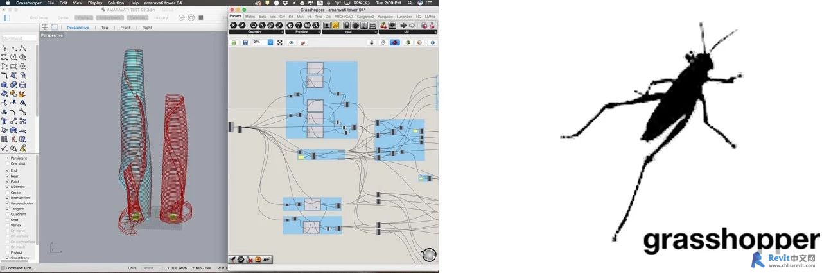Toggle Rhino's left sidebar panel icon
Image resolution: width=822 pixels, height=273 pixels.
coord(6,17)
